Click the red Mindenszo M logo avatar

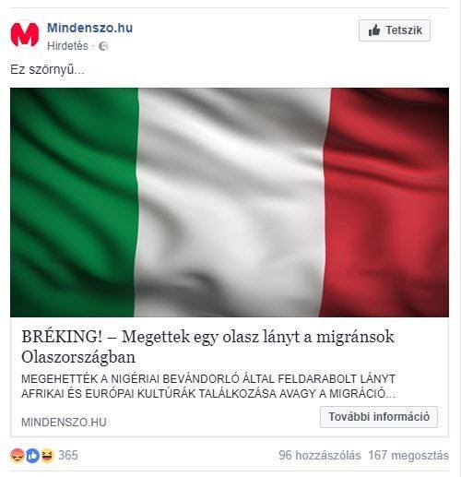coord(25,34)
